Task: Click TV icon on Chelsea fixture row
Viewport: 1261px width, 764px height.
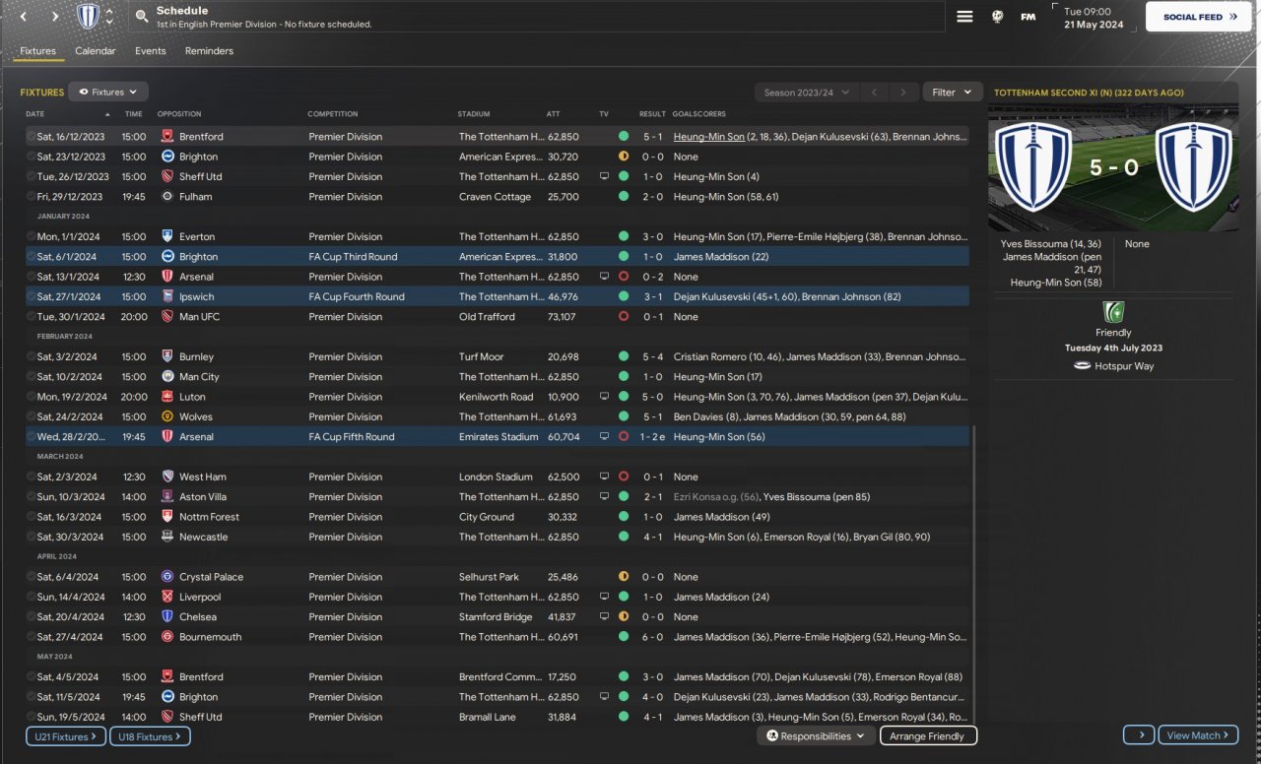Action: click(x=604, y=617)
